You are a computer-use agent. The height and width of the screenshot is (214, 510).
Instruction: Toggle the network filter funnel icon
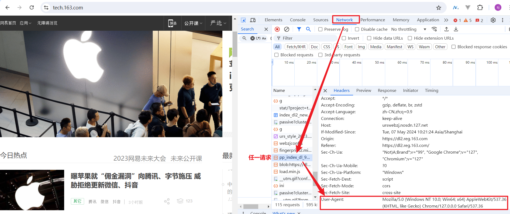point(299,29)
